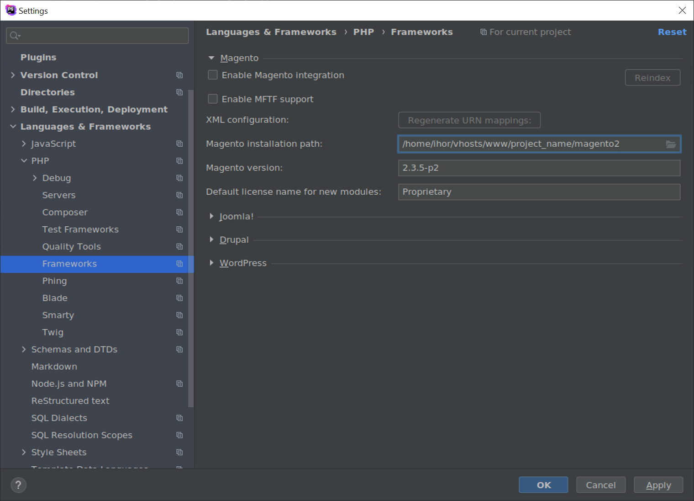The width and height of the screenshot is (694, 501).
Task: Click the settings tree vertical scrollbar
Action: [191, 248]
